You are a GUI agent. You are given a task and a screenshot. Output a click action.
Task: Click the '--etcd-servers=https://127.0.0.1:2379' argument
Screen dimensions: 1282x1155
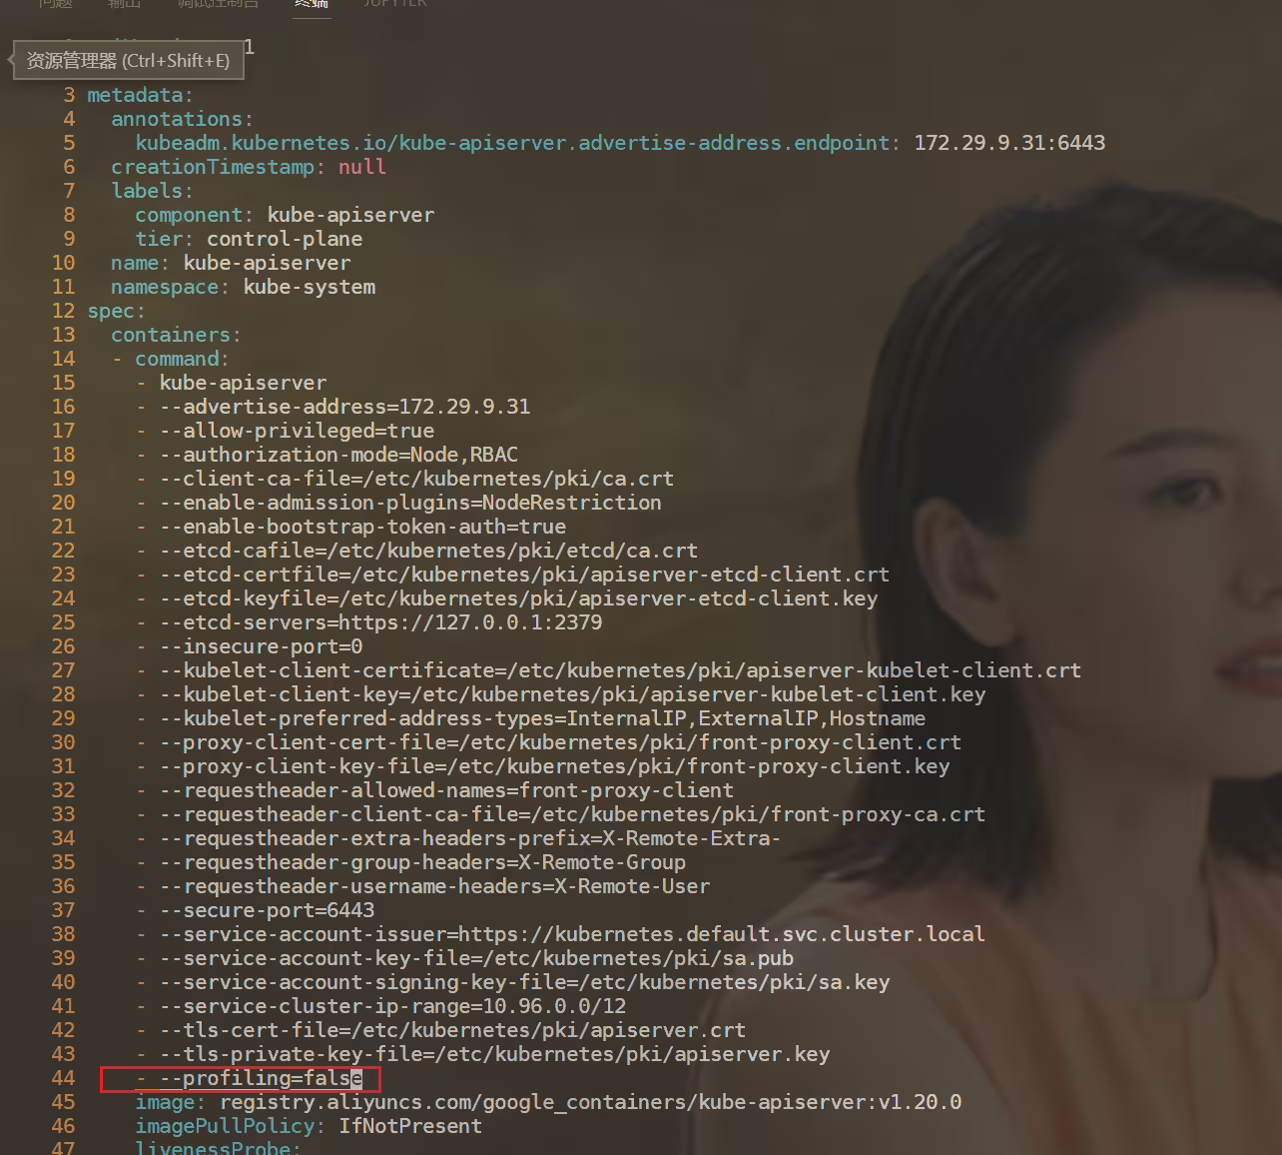click(x=380, y=622)
